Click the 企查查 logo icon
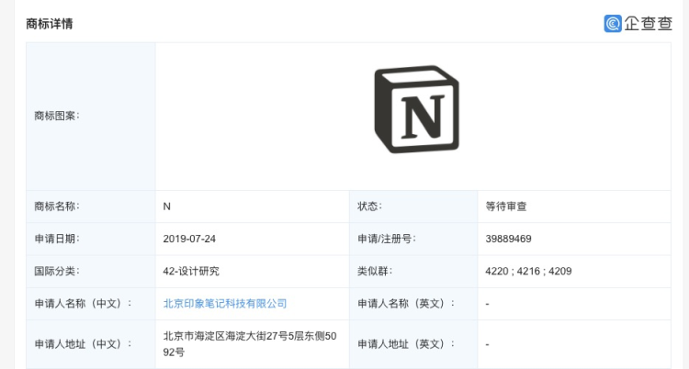Image resolution: width=689 pixels, height=369 pixels. 613,23
